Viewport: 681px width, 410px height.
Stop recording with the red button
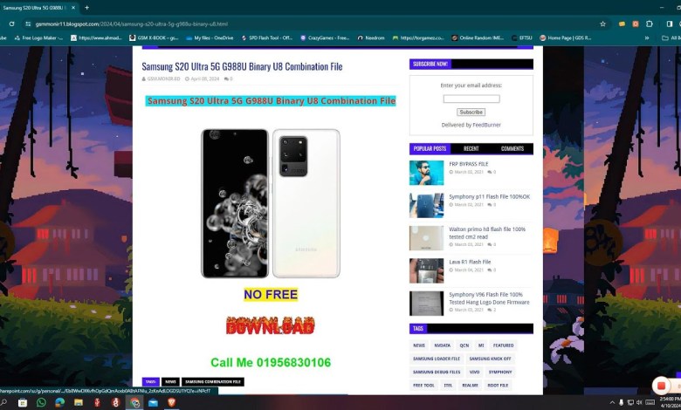pyautogui.click(x=661, y=386)
